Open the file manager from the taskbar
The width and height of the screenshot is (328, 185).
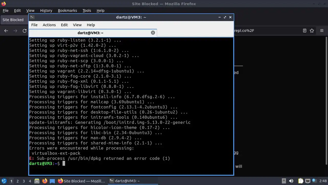pyautogui.click(x=37, y=181)
